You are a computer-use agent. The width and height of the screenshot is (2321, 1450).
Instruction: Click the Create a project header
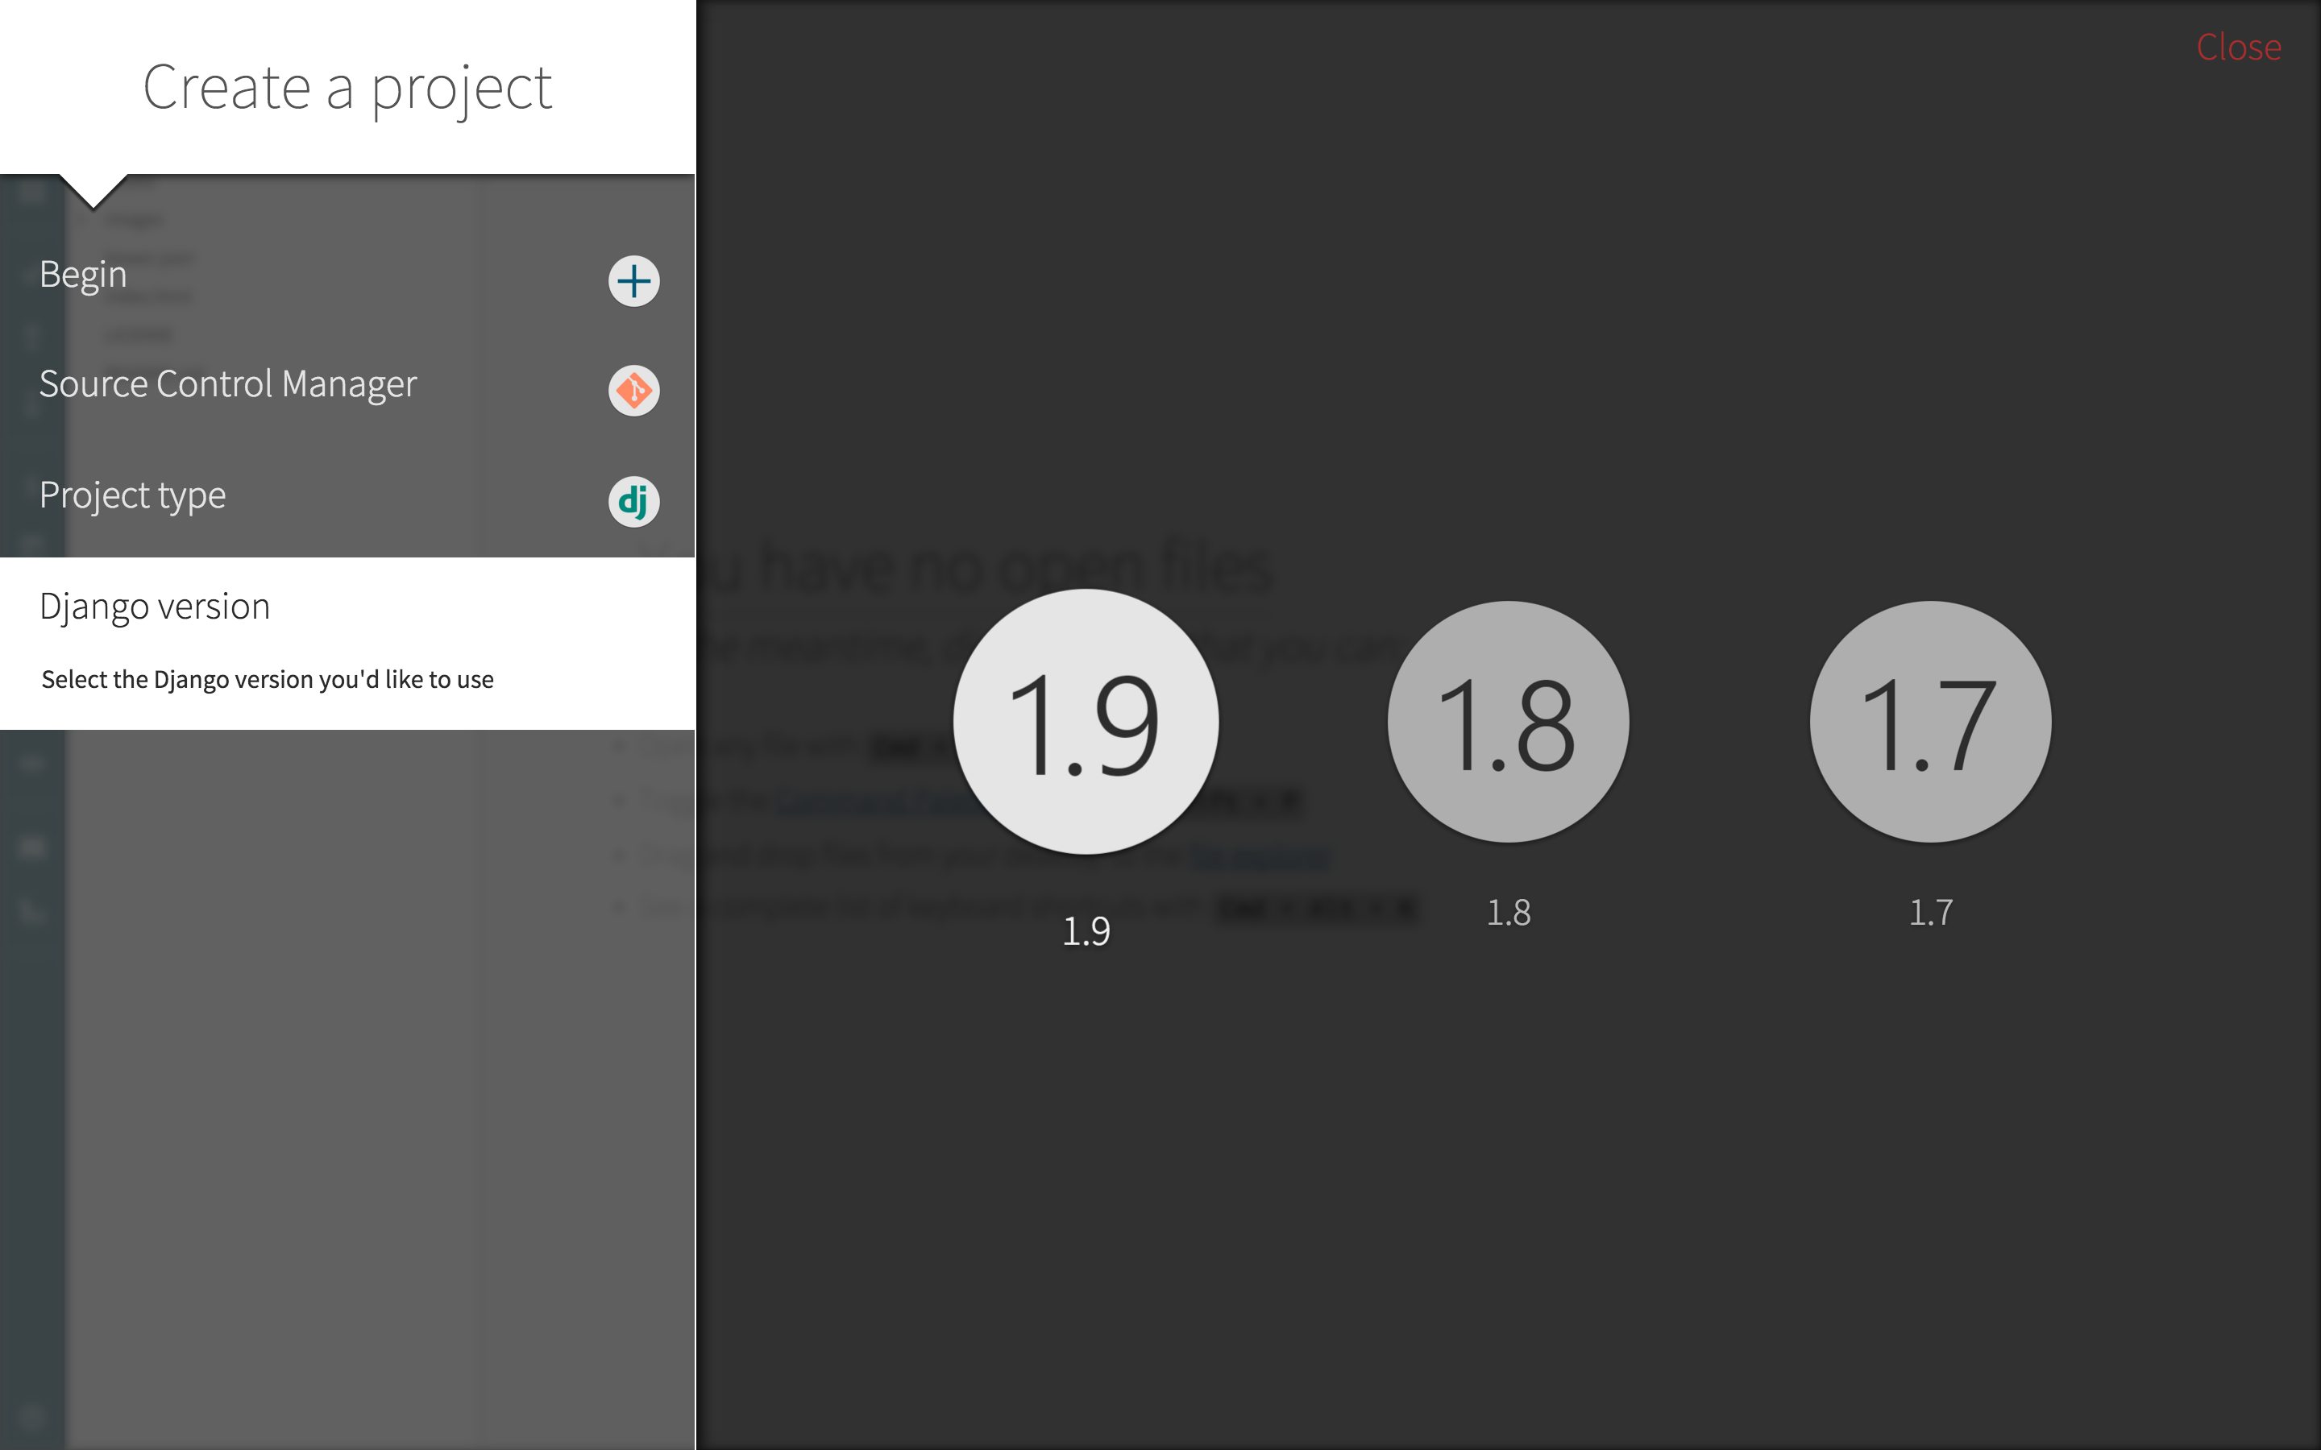click(347, 85)
